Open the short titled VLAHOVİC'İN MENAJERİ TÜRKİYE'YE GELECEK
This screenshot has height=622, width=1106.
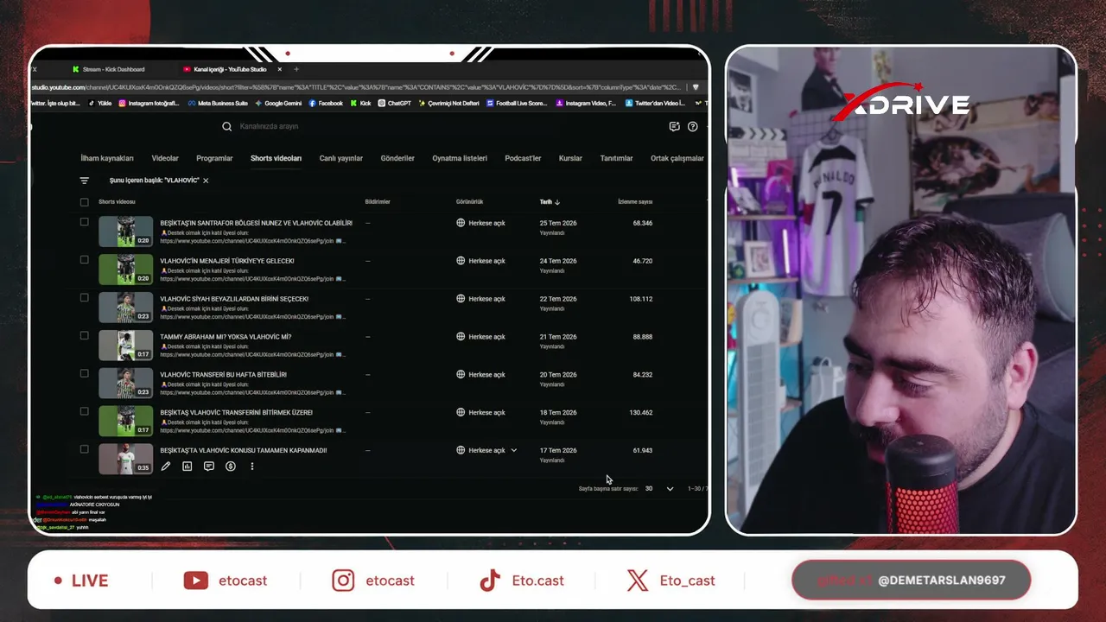click(227, 261)
